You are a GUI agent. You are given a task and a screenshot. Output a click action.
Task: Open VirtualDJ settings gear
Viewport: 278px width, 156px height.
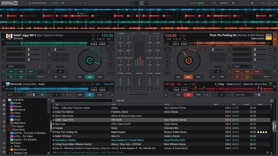click(x=252, y=3)
